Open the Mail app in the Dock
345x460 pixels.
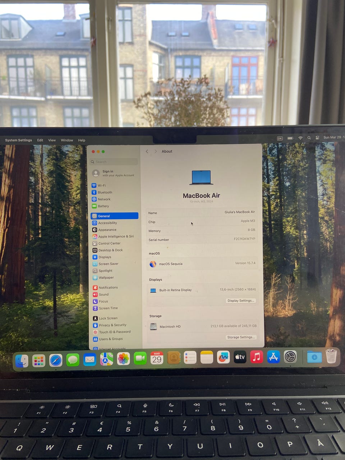click(89, 359)
